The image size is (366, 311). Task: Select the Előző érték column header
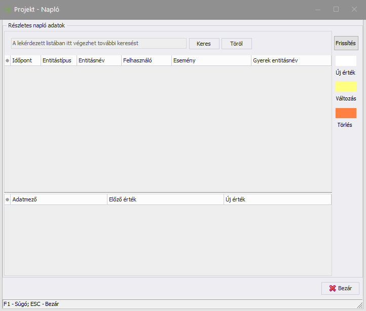165,199
